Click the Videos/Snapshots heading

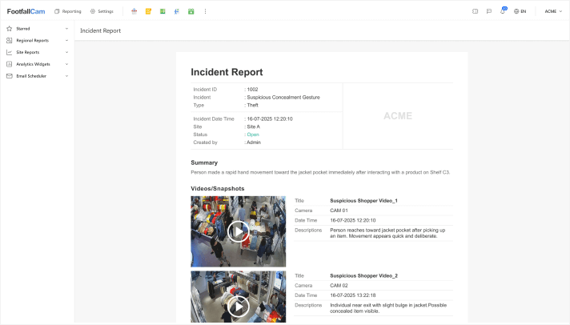pos(218,188)
